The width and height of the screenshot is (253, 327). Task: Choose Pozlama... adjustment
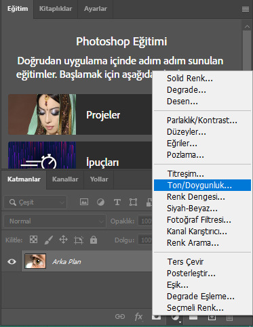203,155
